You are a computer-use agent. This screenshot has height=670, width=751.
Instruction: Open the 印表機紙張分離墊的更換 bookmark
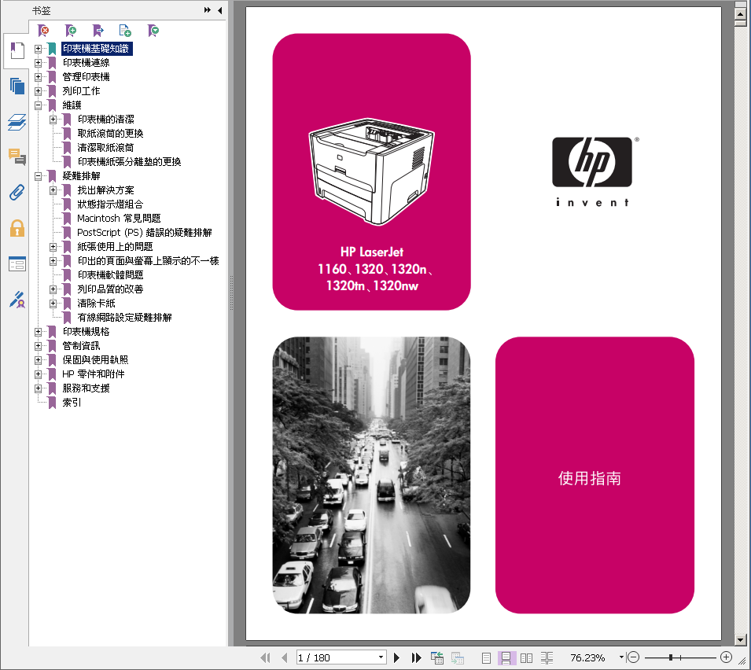tap(129, 161)
